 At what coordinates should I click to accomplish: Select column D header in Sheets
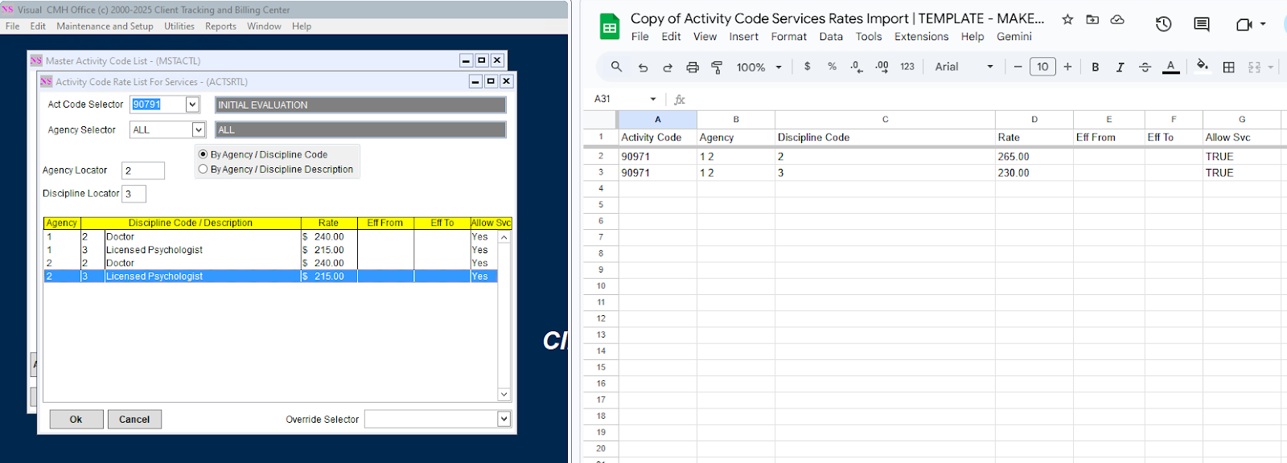point(1034,119)
